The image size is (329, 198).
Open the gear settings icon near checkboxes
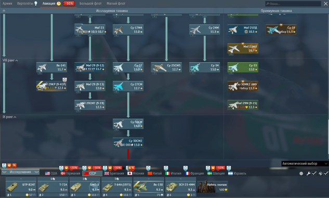click(301, 173)
